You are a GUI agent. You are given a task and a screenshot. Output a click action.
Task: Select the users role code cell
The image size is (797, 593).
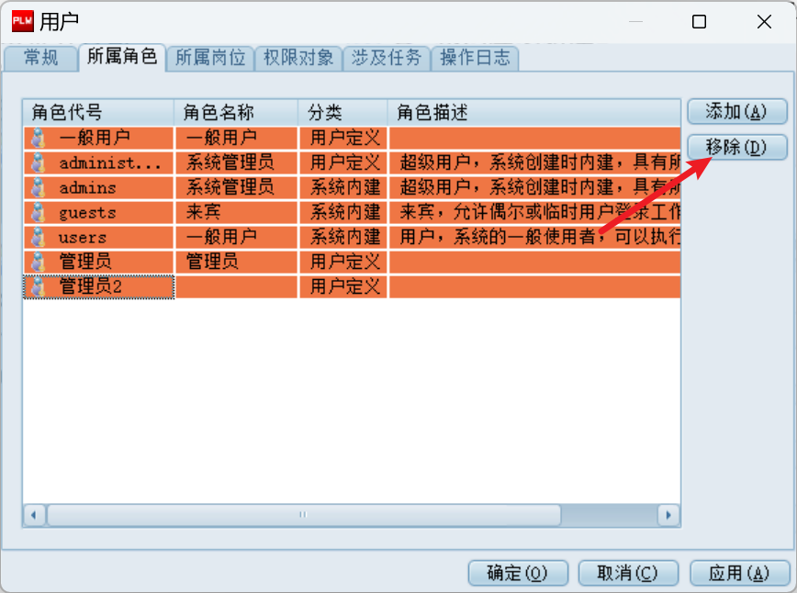[98, 237]
